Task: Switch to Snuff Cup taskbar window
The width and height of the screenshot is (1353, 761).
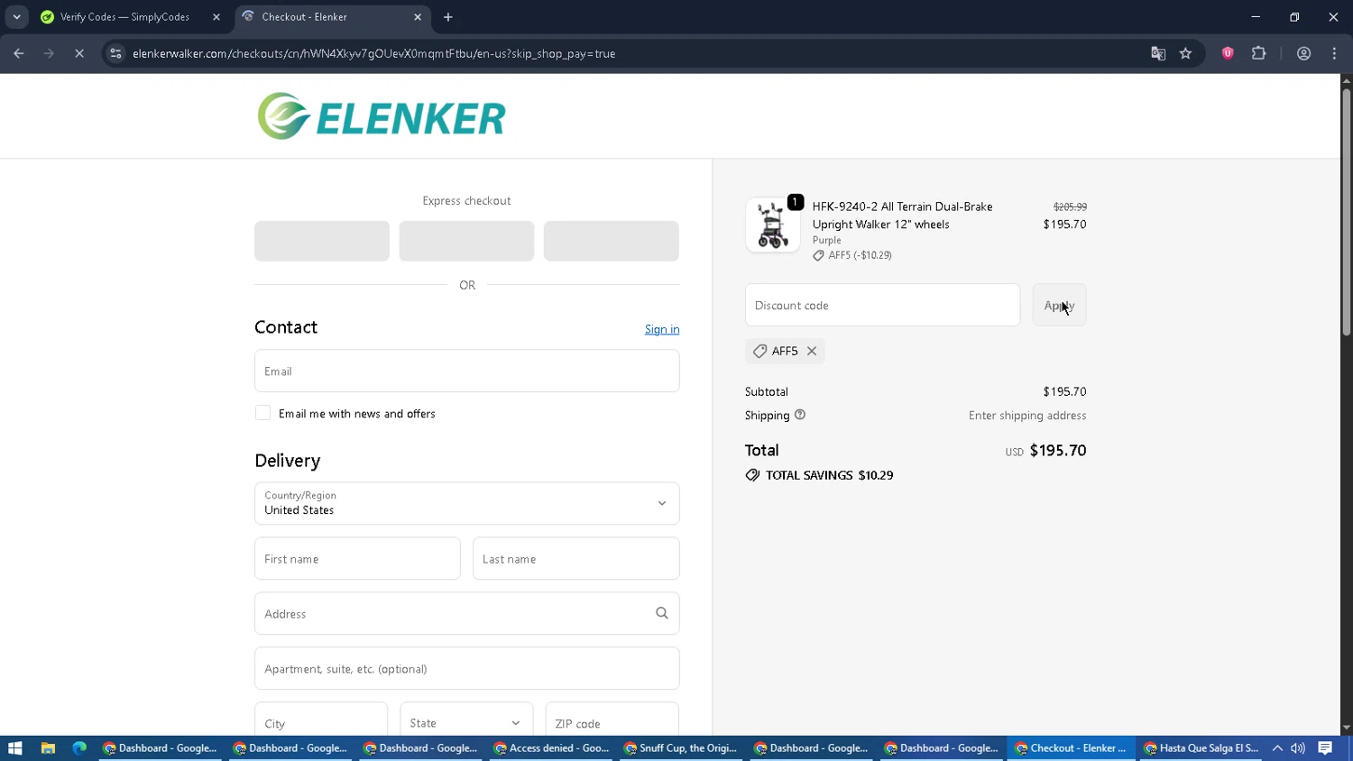Action: 682,747
